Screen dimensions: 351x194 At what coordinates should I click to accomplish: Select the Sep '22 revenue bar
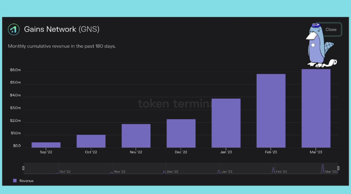click(x=46, y=144)
